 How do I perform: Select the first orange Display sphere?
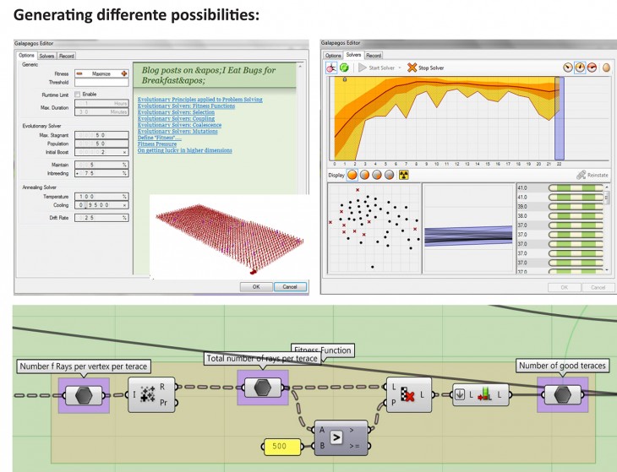pos(352,175)
